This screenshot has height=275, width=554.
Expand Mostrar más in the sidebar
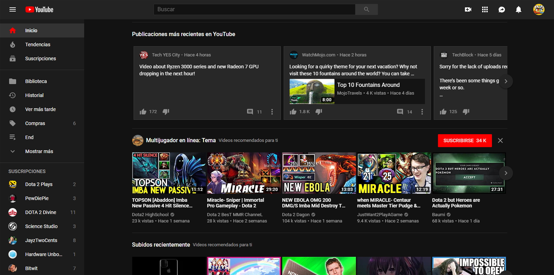(x=39, y=151)
